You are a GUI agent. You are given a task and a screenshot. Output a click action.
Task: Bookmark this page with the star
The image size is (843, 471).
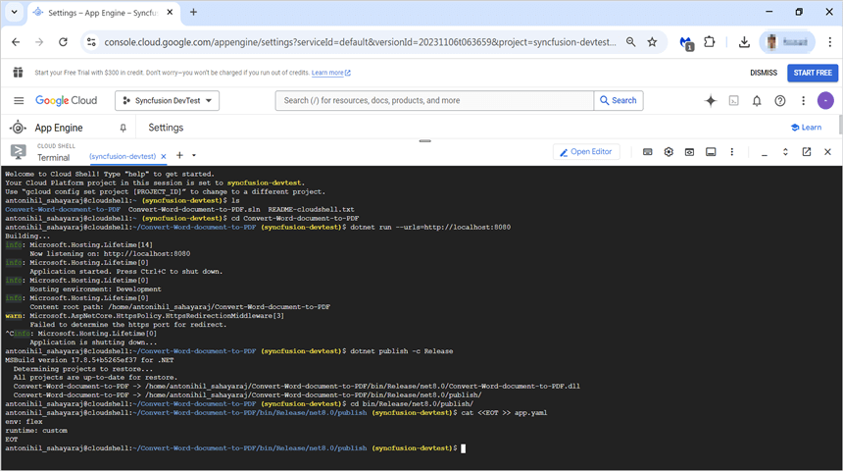[652, 42]
